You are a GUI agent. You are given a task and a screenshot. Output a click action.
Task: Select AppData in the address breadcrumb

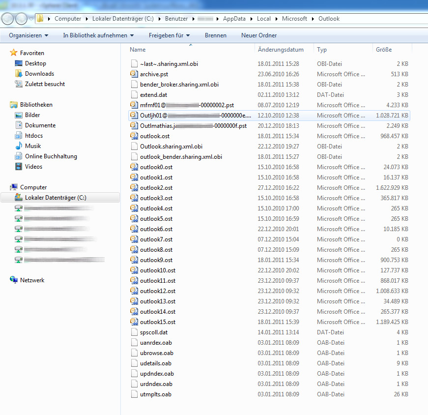[x=234, y=19]
